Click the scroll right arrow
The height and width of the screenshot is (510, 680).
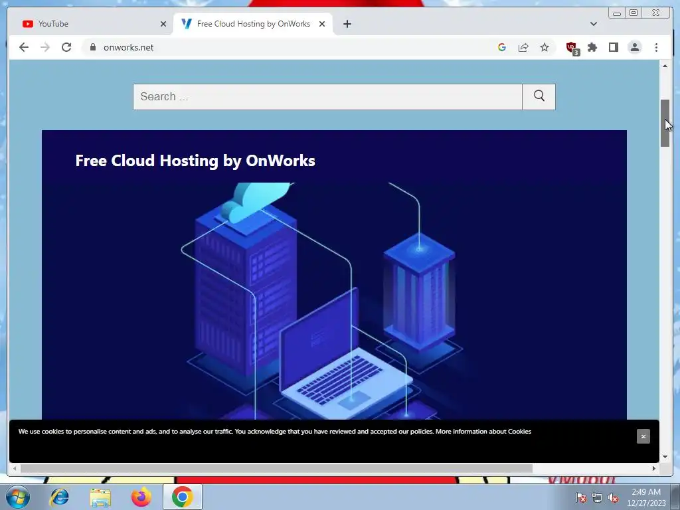654,468
